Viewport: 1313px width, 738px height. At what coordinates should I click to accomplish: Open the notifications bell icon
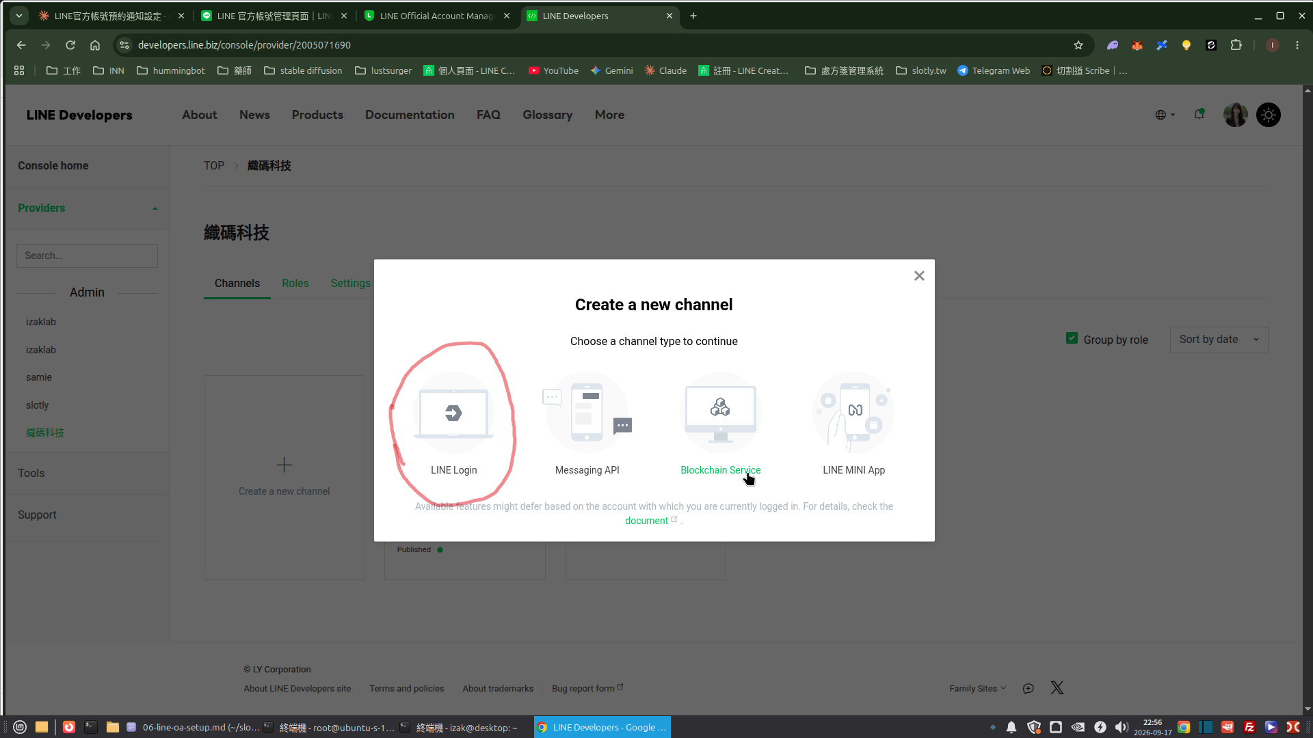point(1199,114)
